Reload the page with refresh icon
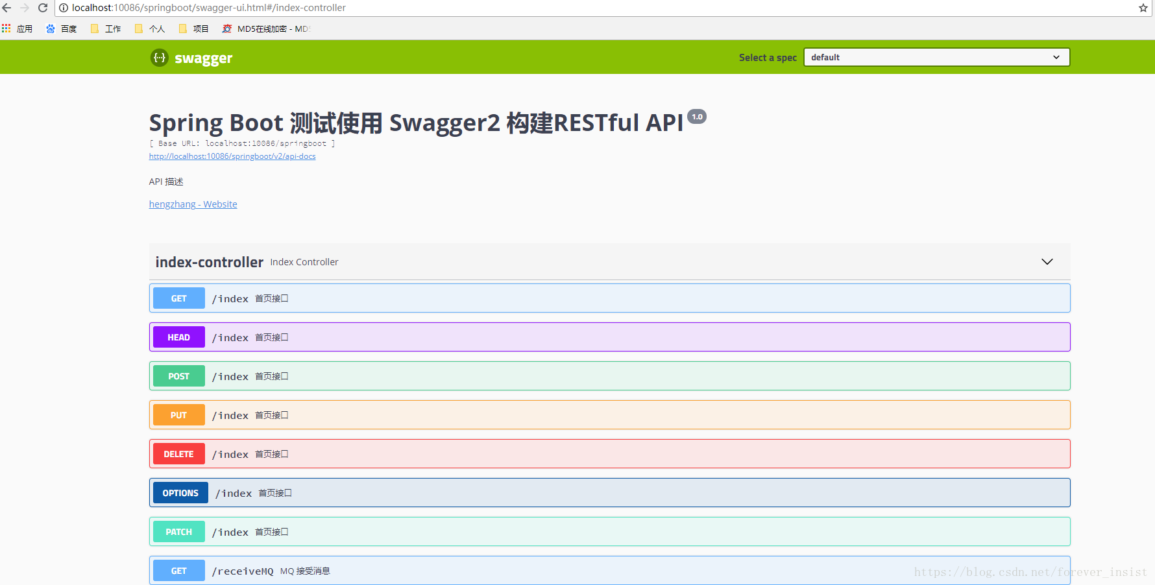The image size is (1155, 585). pyautogui.click(x=43, y=8)
